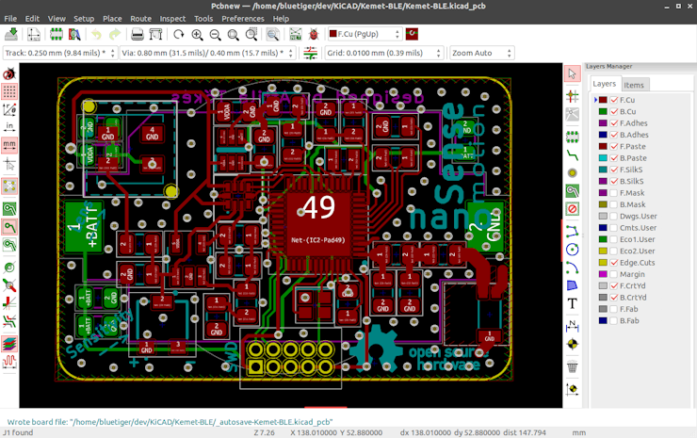Click the Save board icon
Image resolution: width=697 pixels, height=438 pixels.
tap(11, 35)
